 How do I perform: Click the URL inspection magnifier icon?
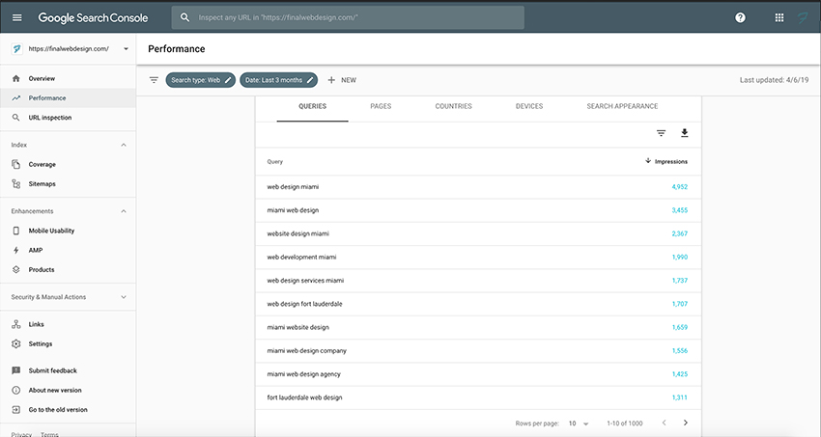[16, 118]
